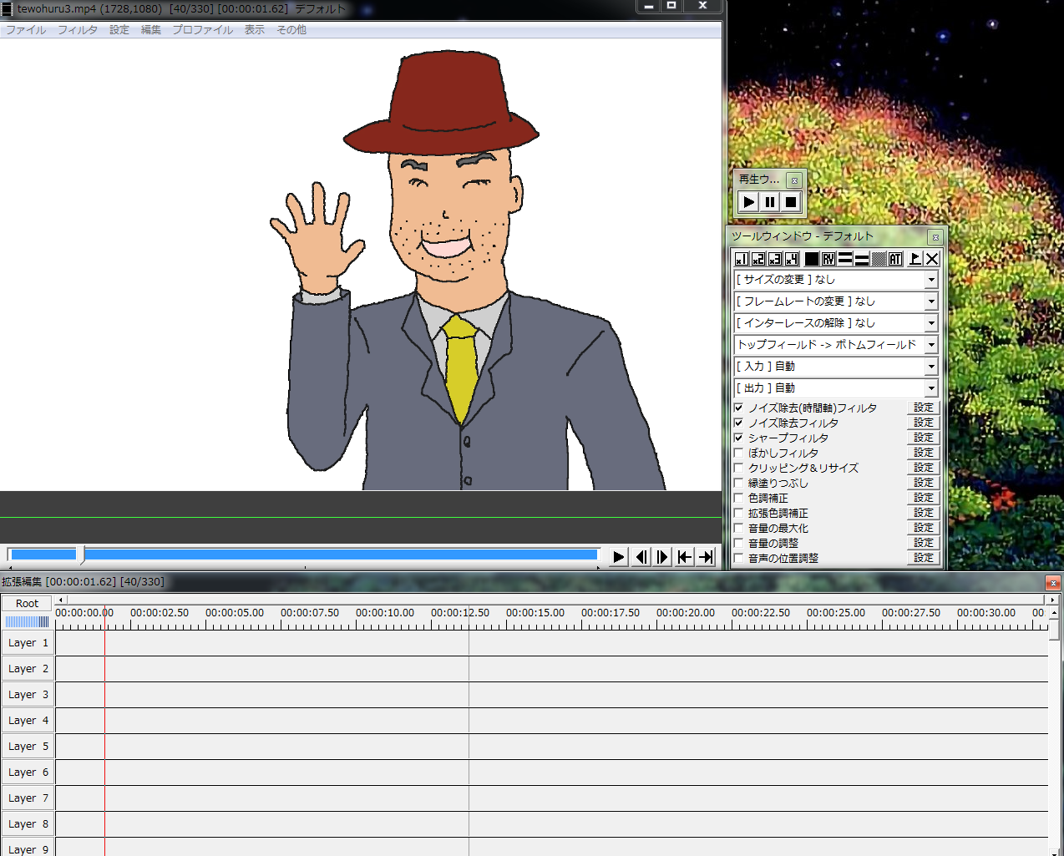Disable the シャープフィルタ checkbox
The width and height of the screenshot is (1064, 856).
738,438
